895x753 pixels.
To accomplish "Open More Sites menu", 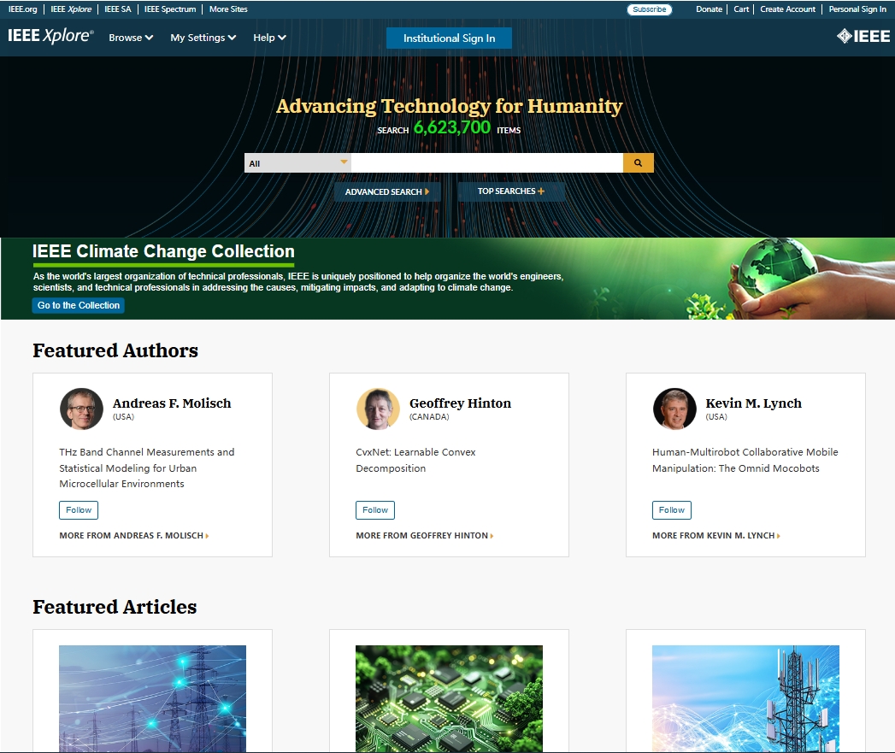I will pos(228,9).
